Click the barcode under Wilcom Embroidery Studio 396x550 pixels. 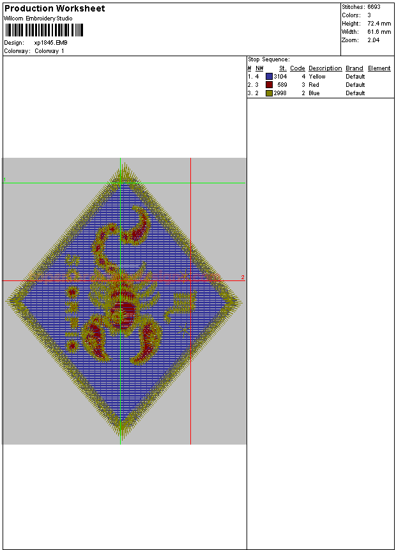click(x=44, y=30)
